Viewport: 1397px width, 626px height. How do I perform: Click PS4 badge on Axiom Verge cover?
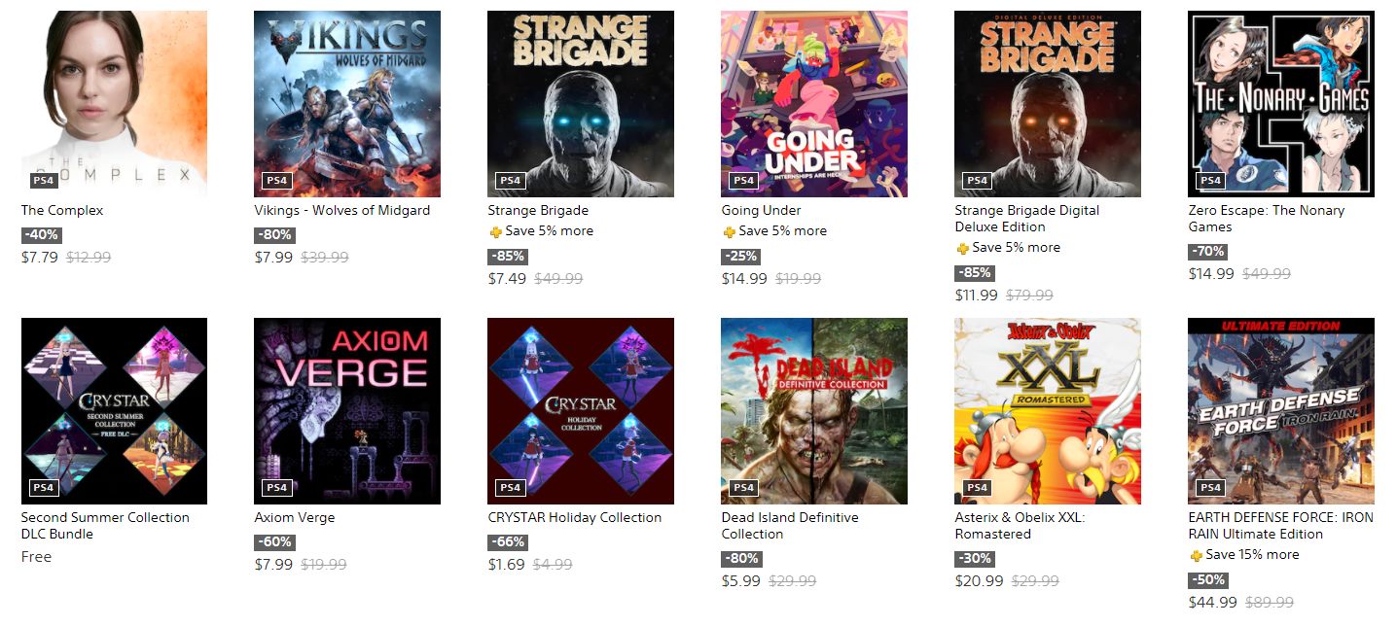point(276,488)
